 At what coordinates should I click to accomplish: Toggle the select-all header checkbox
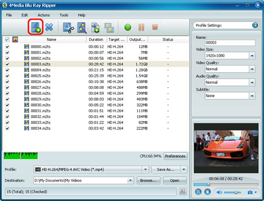click(x=7, y=40)
